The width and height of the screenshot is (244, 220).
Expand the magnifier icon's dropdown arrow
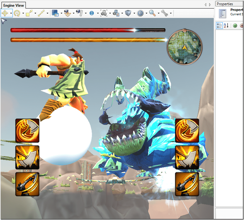[158, 13]
